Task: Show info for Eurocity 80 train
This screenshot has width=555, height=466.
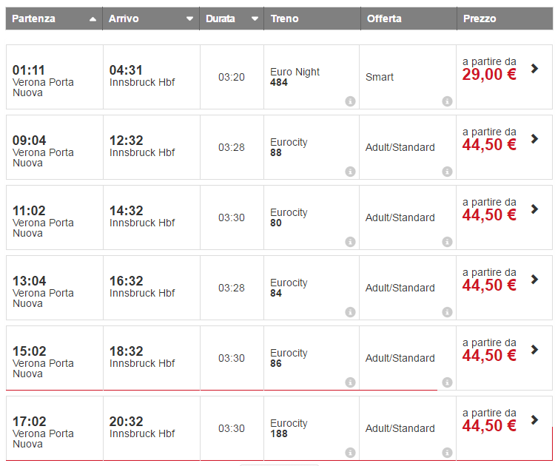Action: click(350, 242)
